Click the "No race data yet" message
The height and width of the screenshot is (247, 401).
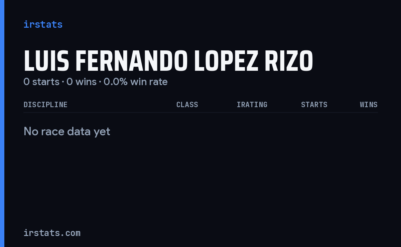click(x=67, y=132)
